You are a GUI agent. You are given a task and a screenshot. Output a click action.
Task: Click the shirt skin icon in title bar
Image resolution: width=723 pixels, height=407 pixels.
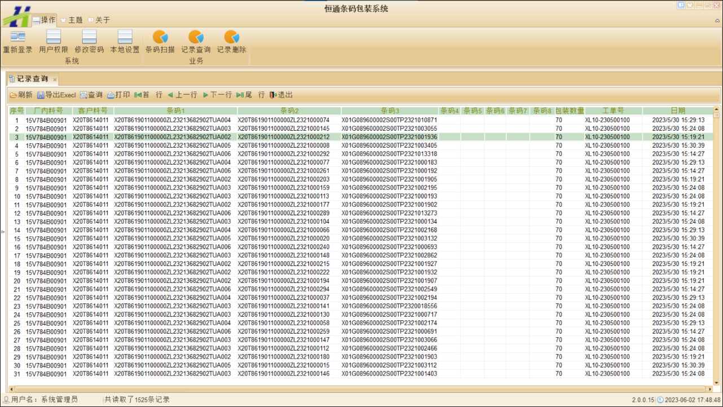(x=690, y=5)
